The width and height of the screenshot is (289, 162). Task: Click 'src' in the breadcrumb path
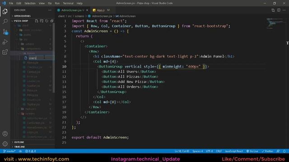[70, 16]
